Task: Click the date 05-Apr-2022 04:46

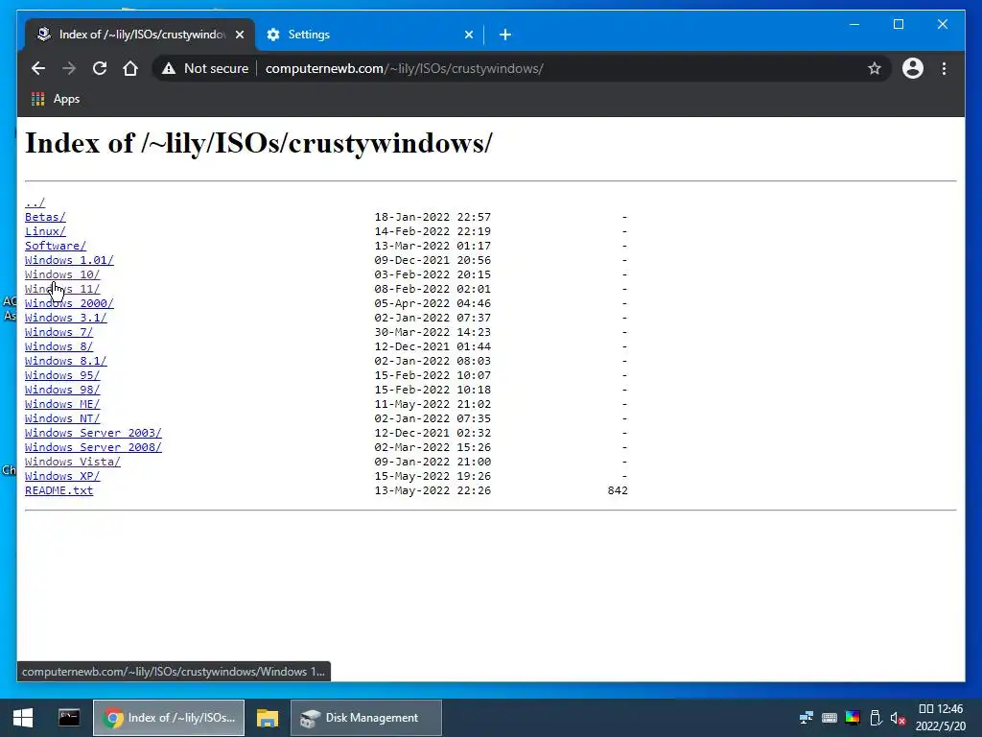Action: (x=433, y=303)
